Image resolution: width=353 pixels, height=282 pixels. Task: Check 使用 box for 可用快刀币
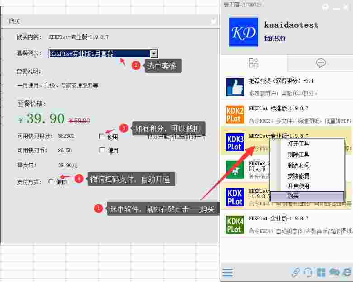(x=102, y=150)
